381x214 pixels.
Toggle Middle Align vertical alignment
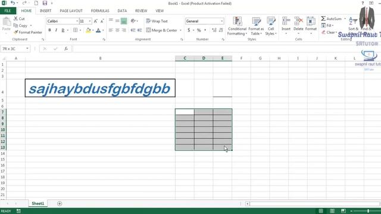click(117, 21)
